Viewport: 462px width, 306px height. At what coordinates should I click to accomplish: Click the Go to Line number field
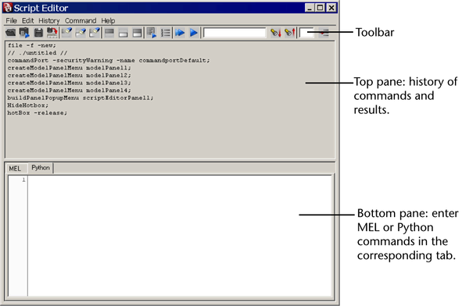pos(306,32)
